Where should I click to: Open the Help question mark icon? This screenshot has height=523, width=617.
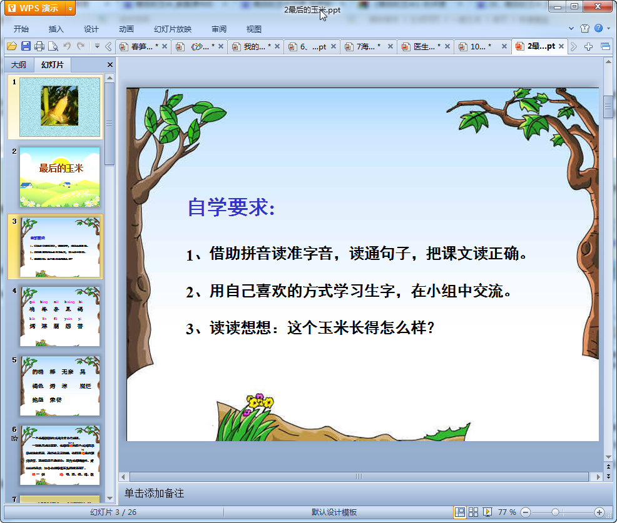coord(598,28)
